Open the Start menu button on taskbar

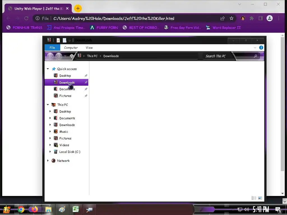pos(7,209)
